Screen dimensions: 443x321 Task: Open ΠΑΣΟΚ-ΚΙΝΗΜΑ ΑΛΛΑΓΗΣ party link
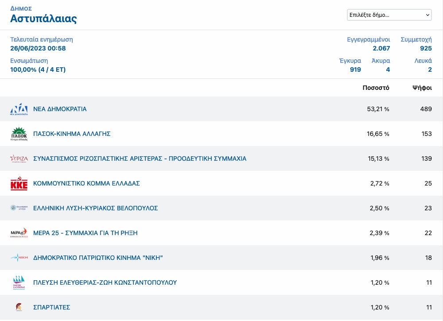point(72,134)
